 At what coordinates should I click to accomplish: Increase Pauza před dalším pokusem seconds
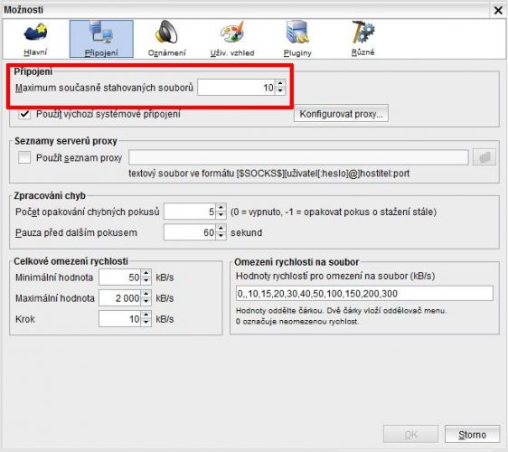tap(221, 229)
